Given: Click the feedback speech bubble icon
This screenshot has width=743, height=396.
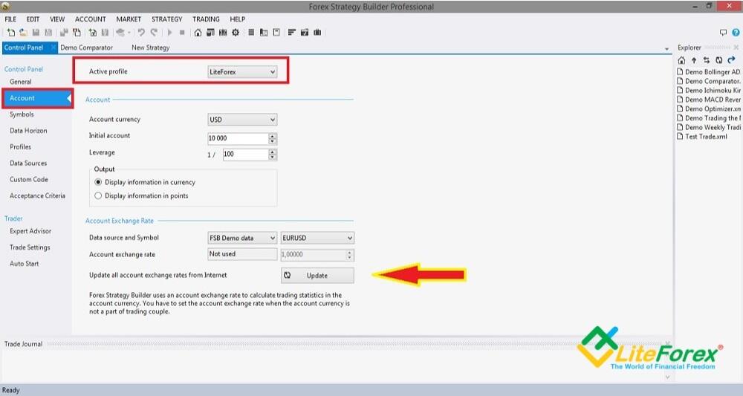Looking at the screenshot, I should pyautogui.click(x=724, y=33).
